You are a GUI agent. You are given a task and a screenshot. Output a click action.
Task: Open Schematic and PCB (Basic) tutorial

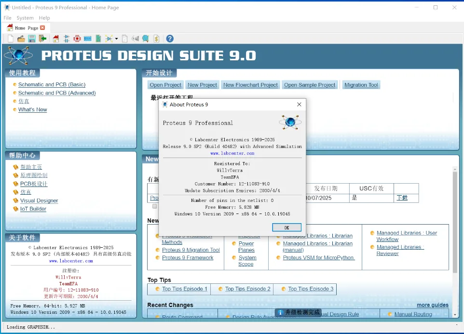(x=52, y=84)
